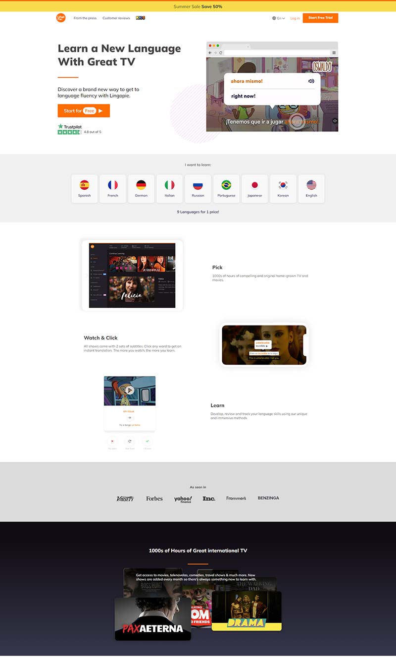Click the browser mockup back arrow

pos(210,53)
